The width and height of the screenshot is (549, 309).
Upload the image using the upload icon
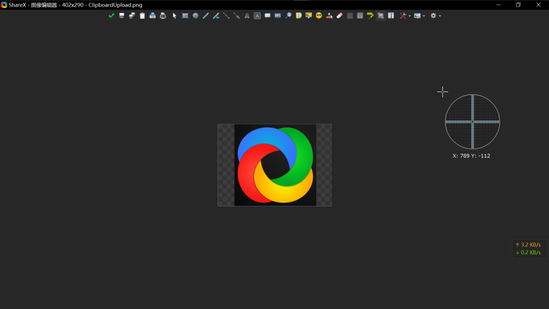(x=152, y=16)
